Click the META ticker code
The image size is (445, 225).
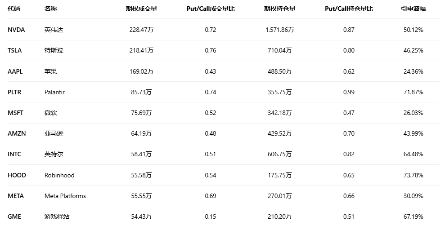pyautogui.click(x=16, y=196)
